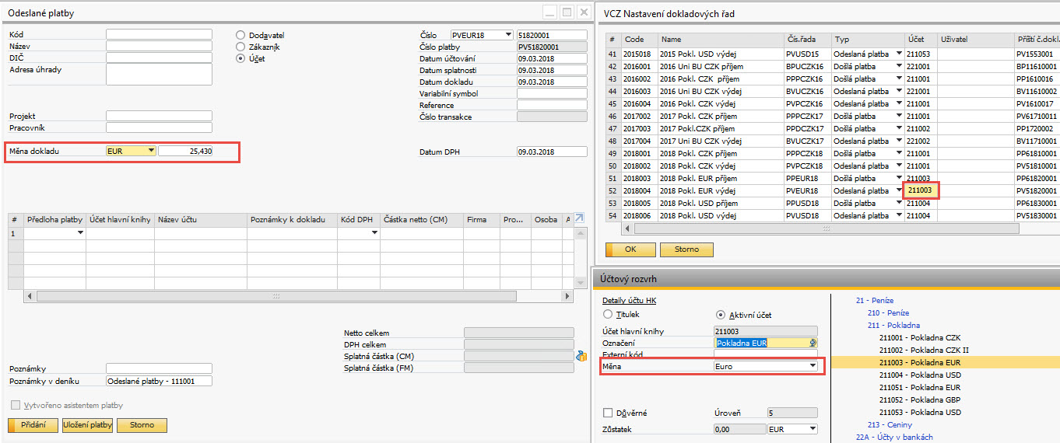Open Typ dropdown for 2018 Pokl. USD příjem
The image size is (1060, 443).
click(900, 203)
